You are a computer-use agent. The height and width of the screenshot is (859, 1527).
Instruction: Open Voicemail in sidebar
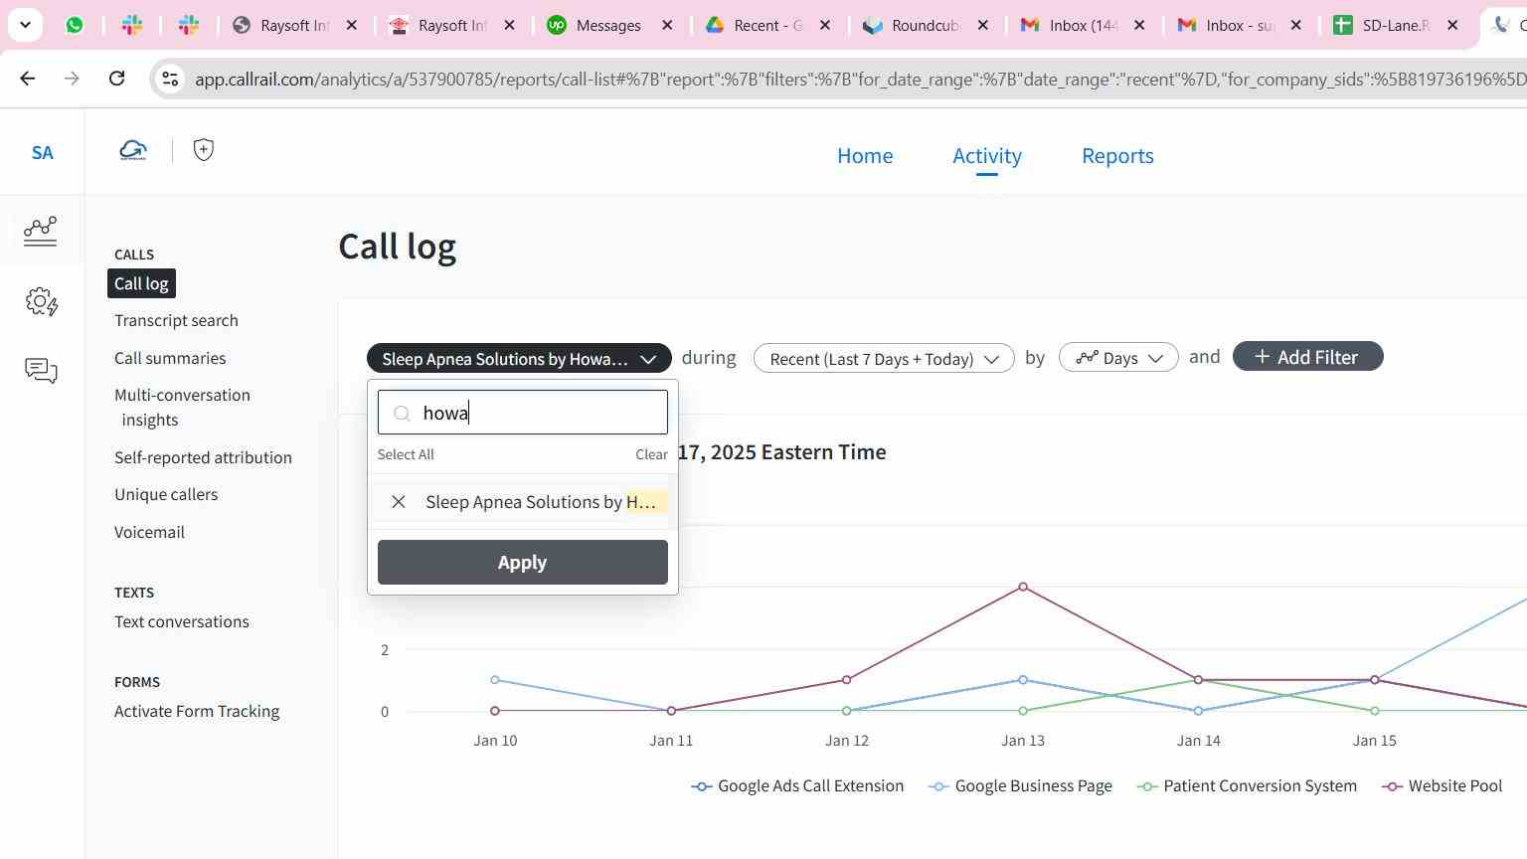149,532
